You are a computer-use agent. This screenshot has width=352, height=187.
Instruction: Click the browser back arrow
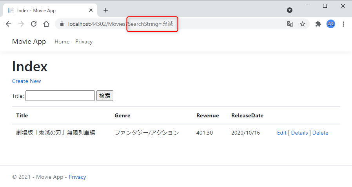click(x=9, y=24)
